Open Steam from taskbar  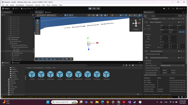point(135,102)
